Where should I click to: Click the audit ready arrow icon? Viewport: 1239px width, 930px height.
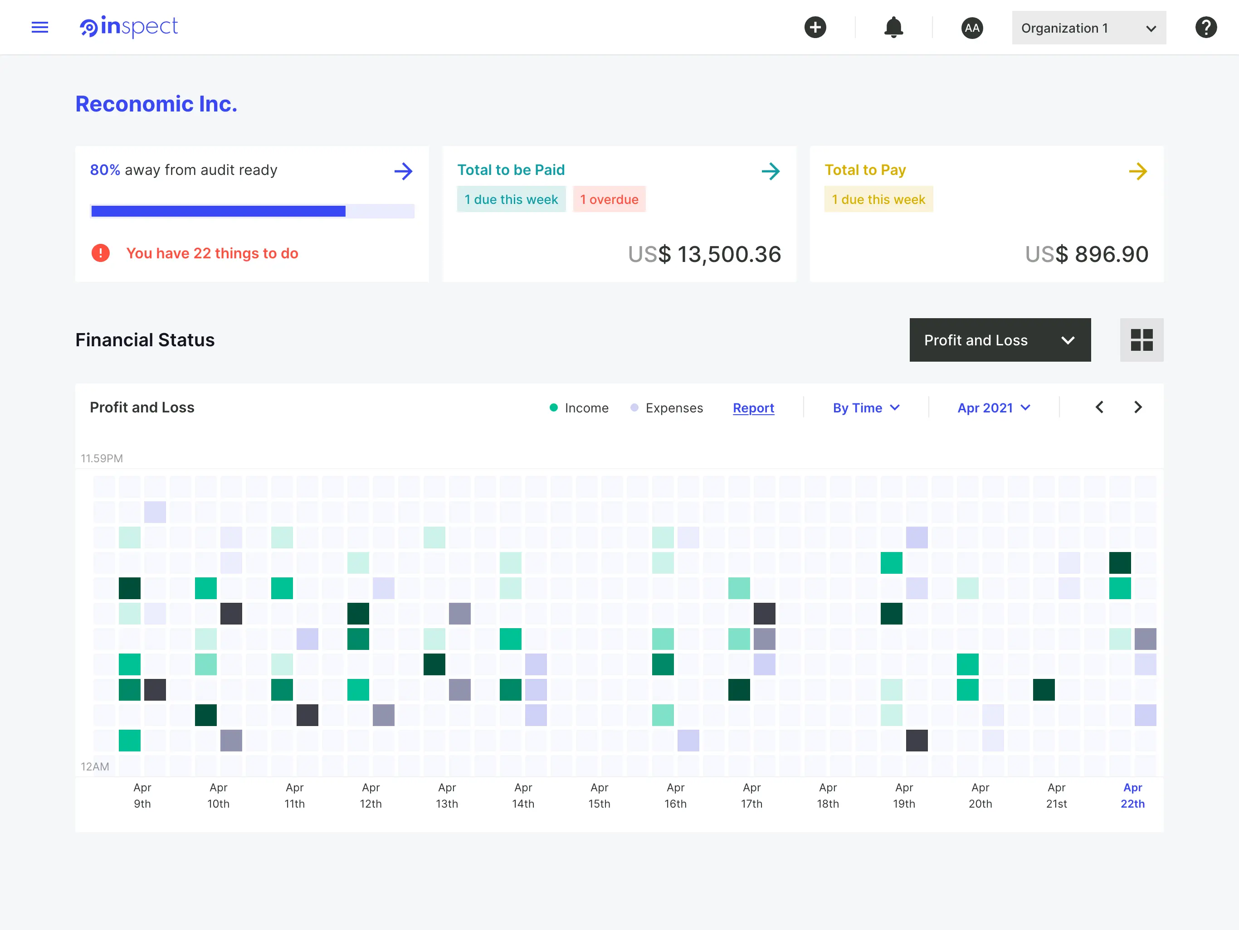[x=403, y=171]
